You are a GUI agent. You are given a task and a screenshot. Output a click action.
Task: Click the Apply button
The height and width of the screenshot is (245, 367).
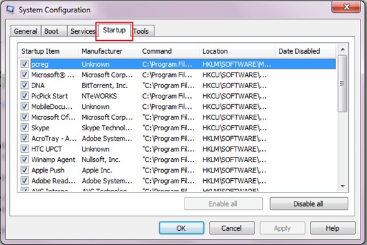click(x=282, y=228)
